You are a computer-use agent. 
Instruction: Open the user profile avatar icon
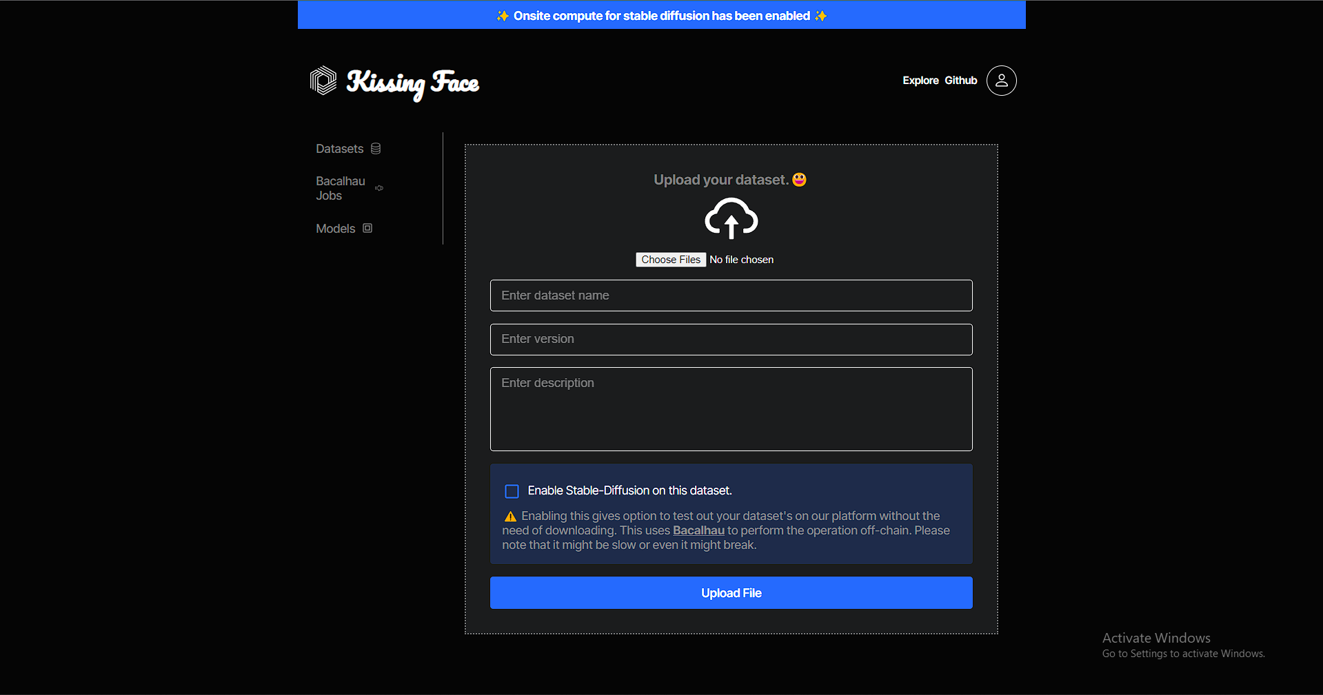pos(1001,81)
